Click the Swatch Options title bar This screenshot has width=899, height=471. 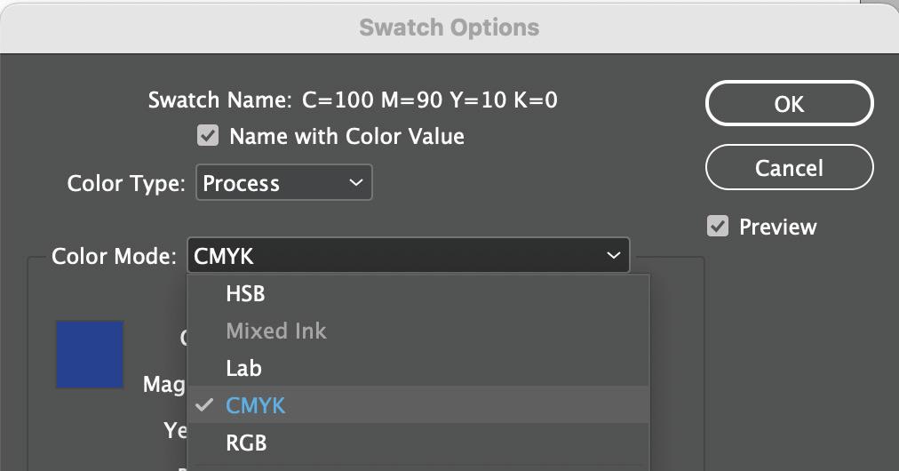coord(449,28)
